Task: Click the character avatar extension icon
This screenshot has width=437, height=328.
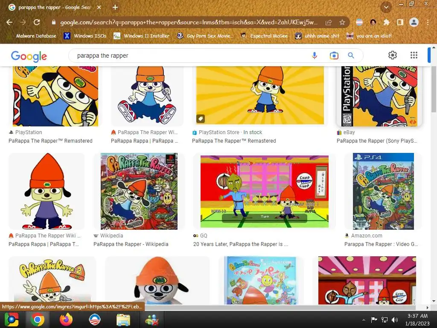Action: click(373, 22)
